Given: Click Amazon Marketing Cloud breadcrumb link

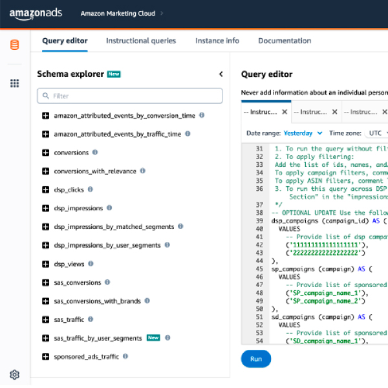Looking at the screenshot, I should click(118, 14).
